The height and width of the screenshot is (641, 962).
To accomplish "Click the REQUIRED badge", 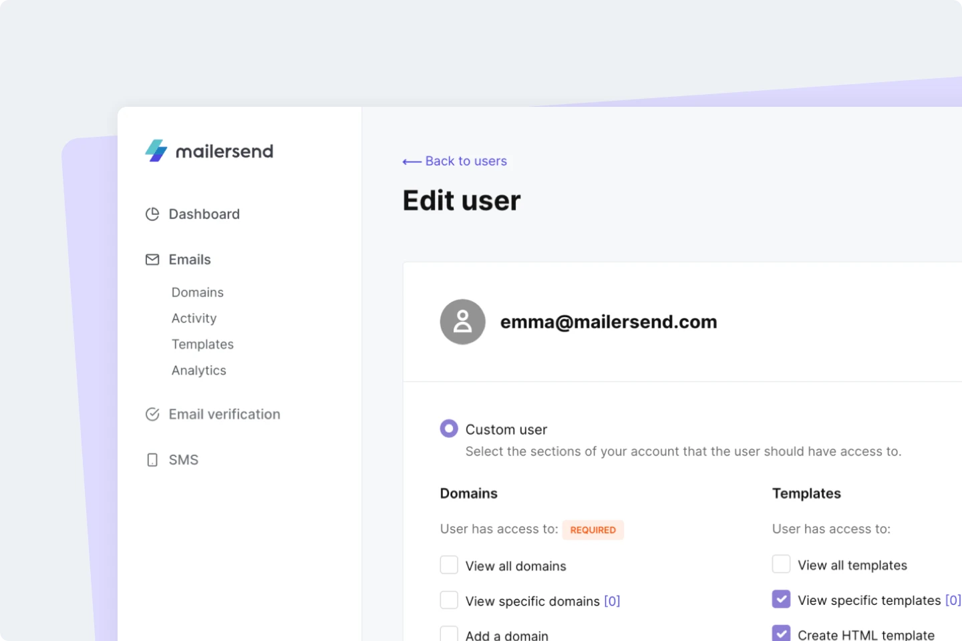I will click(x=593, y=530).
